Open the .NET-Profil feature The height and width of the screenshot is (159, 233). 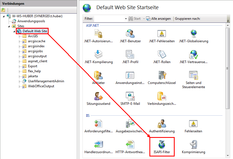(x=130, y=57)
